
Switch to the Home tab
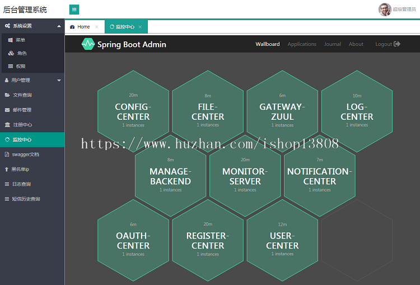click(85, 27)
